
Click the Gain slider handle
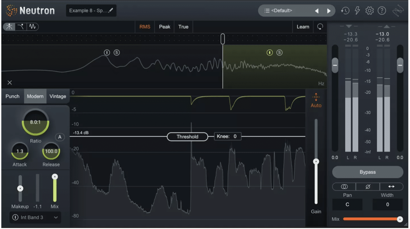[x=316, y=161]
